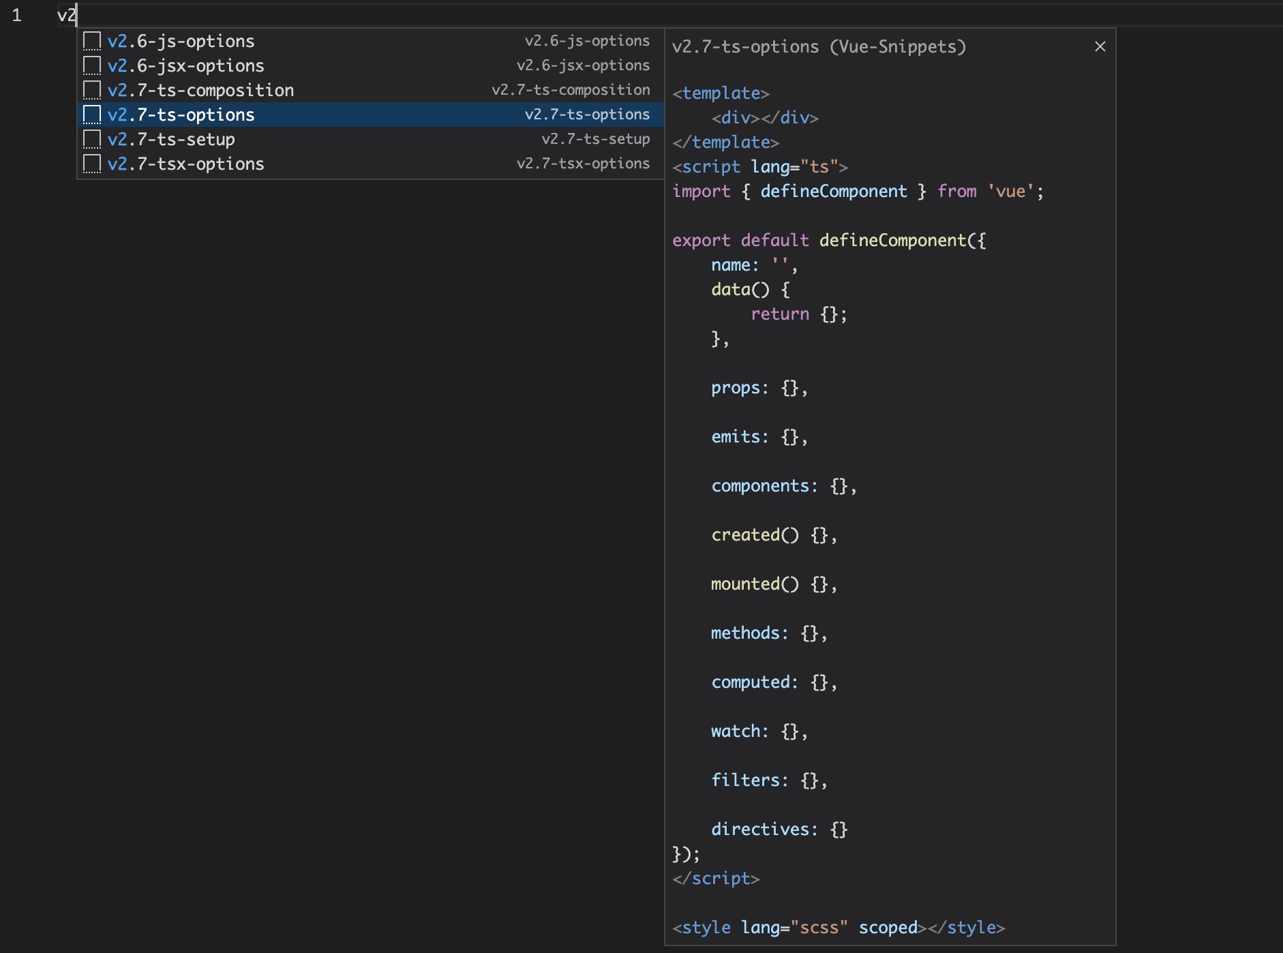Click snippet icon beside v2.6-jsx-options

point(92,66)
